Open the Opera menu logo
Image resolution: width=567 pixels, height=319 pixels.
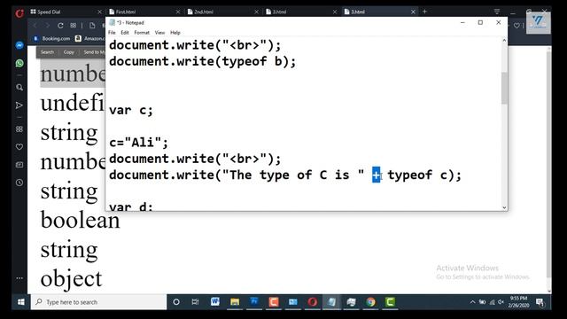(x=19, y=13)
